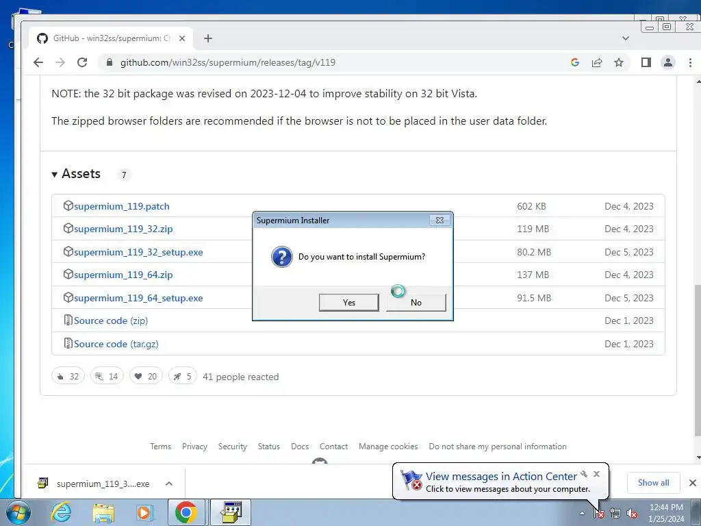Image resolution: width=701 pixels, height=526 pixels.
Task: Toggle the browser side panel
Action: coord(646,62)
